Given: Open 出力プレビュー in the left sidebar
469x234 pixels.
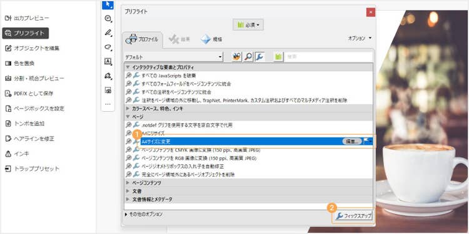Looking at the screenshot, I should [x=27, y=18].
